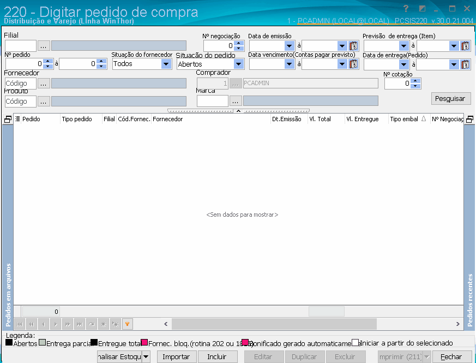Click the goto bookmark asterisk icon

(116, 324)
